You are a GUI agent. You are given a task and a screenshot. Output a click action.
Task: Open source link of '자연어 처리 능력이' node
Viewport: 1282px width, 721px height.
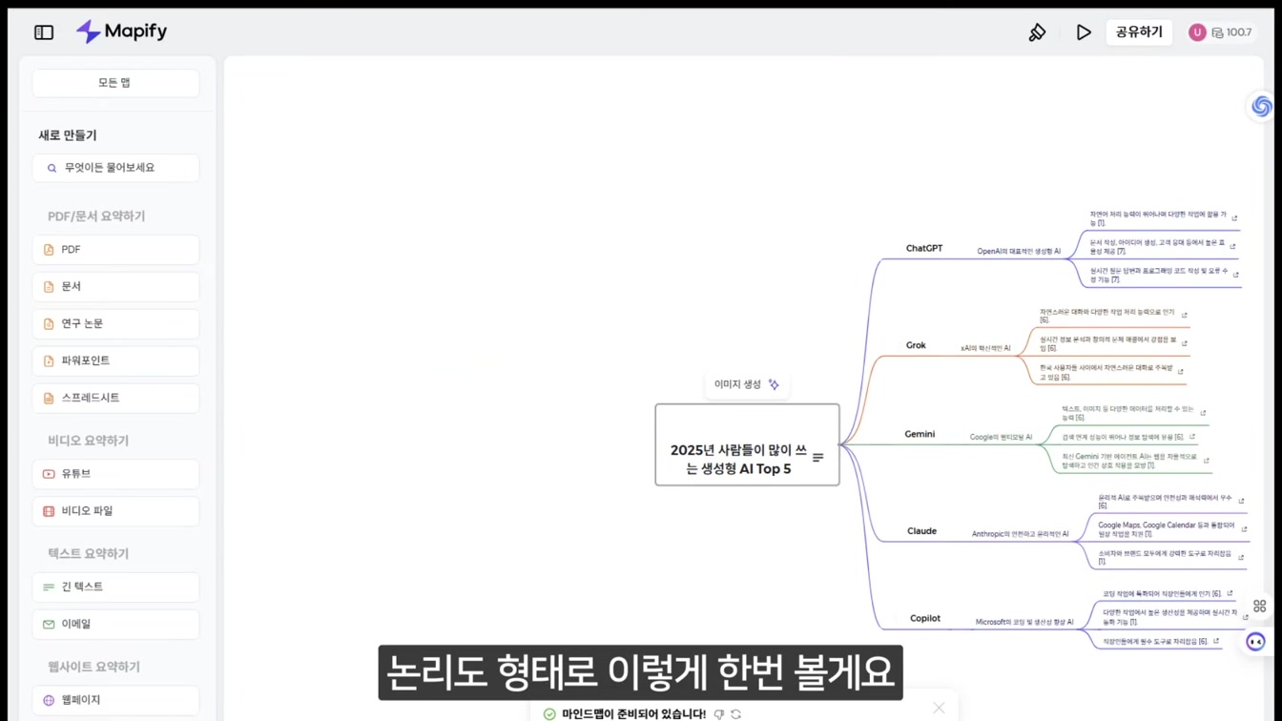(1234, 218)
